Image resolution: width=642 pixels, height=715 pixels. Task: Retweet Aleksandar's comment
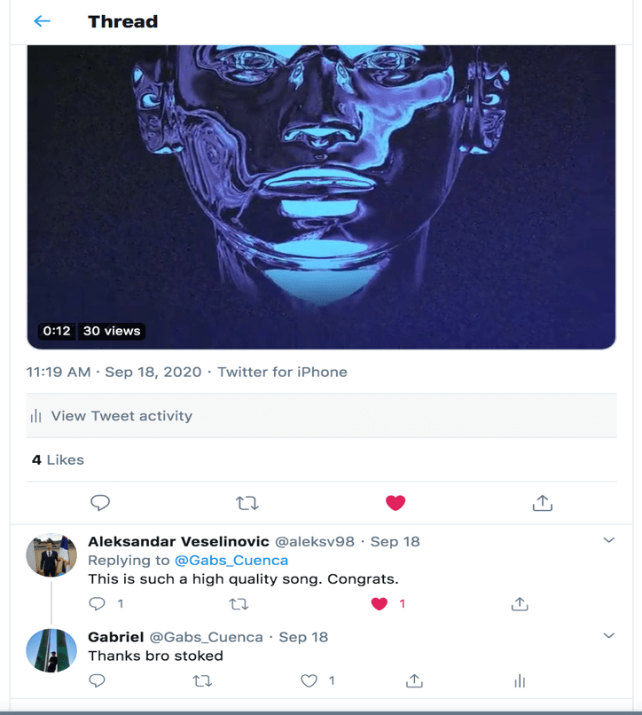239,604
